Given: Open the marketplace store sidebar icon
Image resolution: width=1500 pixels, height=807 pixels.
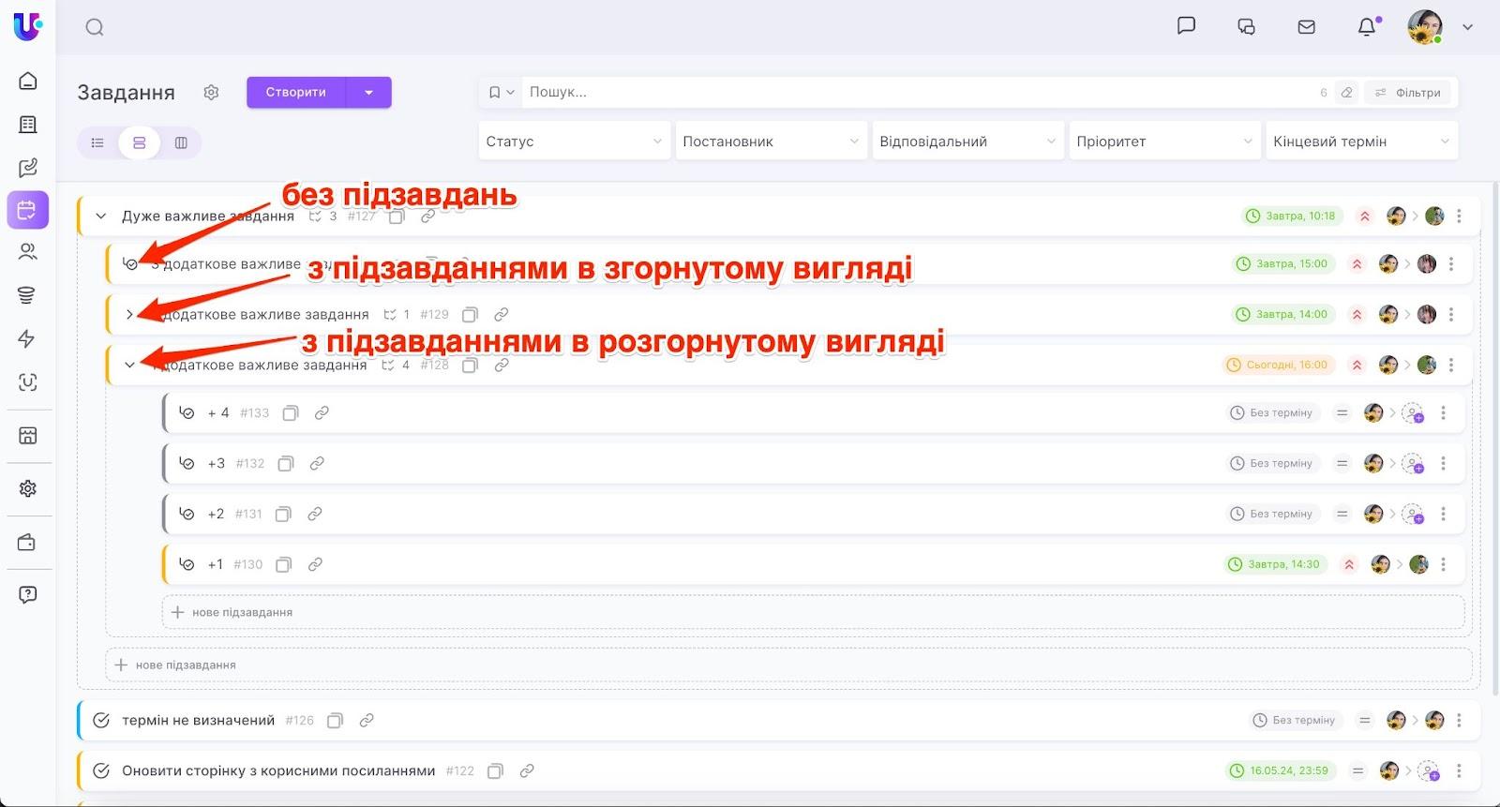Looking at the screenshot, I should pos(28,435).
